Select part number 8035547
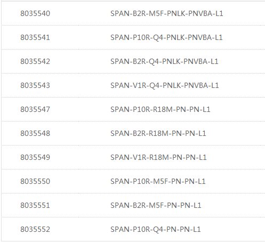The height and width of the screenshot is (242, 265). tap(35, 109)
